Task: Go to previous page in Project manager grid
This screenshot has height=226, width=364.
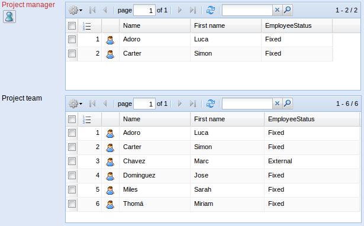Action: coord(105,10)
